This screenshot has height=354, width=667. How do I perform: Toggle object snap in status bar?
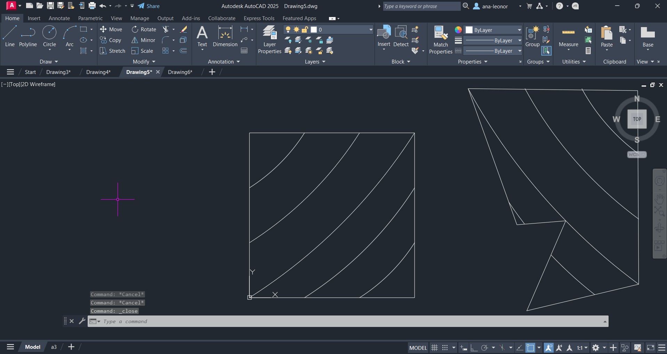point(530,347)
